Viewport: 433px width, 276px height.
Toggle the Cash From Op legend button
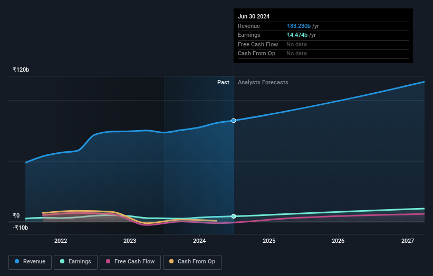[192, 262]
